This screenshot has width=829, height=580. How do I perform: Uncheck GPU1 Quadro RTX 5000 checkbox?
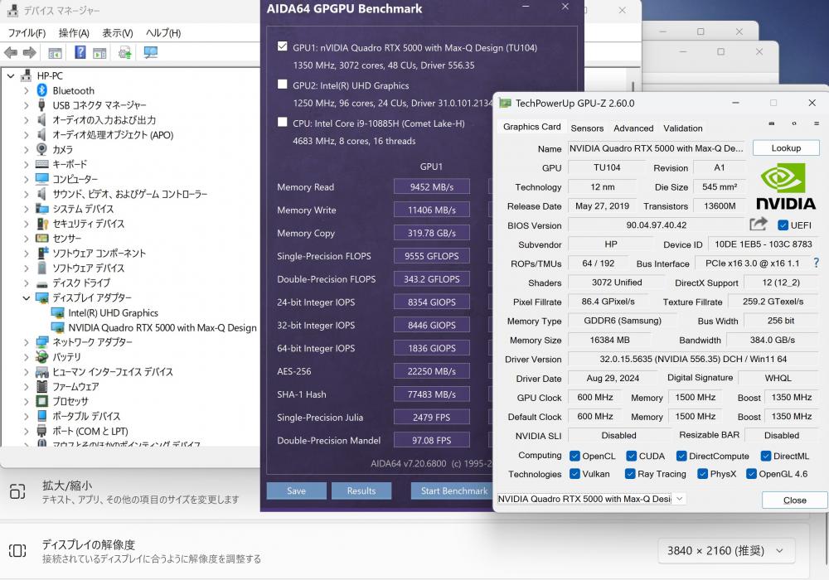283,46
